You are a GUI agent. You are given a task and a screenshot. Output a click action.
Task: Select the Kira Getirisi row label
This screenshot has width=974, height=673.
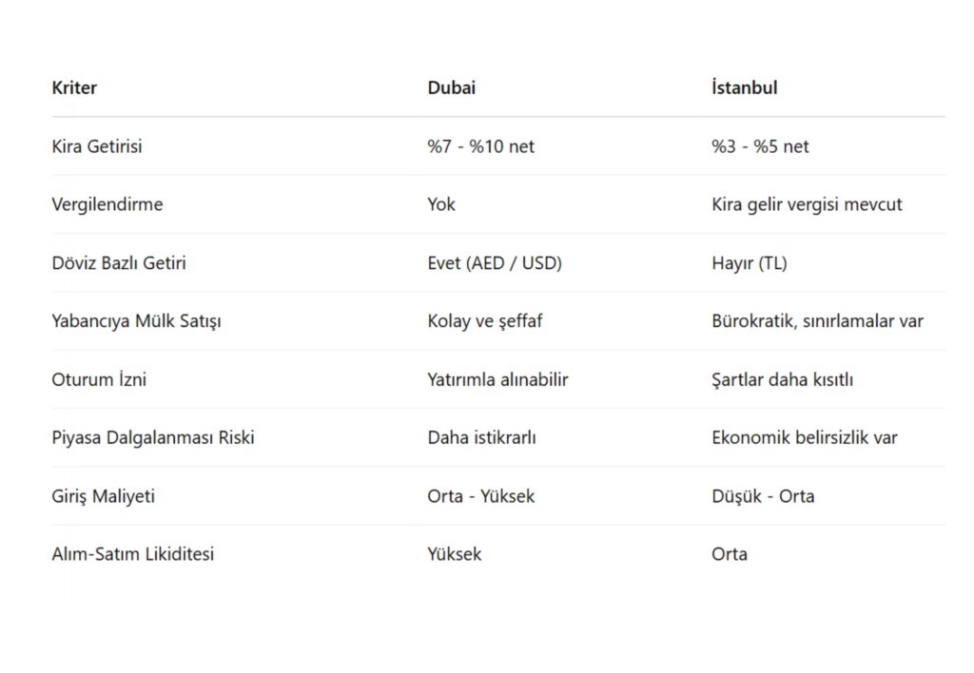click(x=97, y=146)
